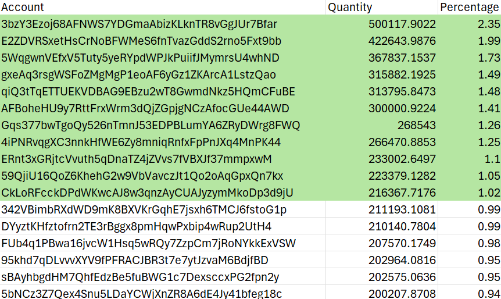Select the Account column header
Image resolution: width=501 pixels, height=299 pixels.
coord(163,7)
